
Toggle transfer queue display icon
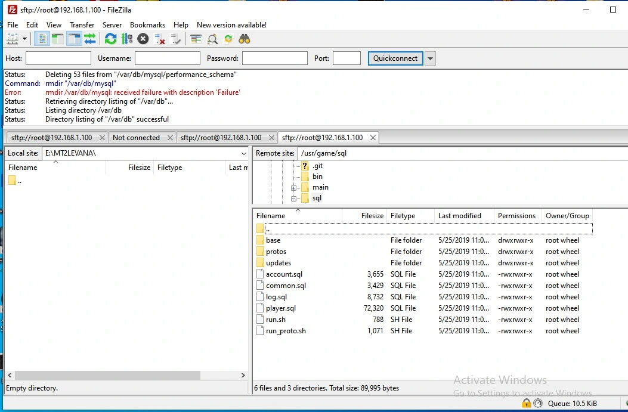(x=90, y=39)
